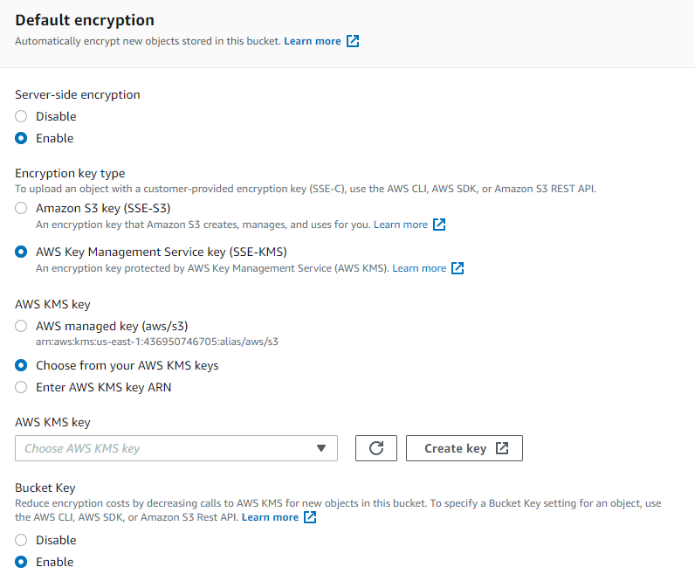
Task: Click external link icon beside Default encryption Learn more
Action: click(353, 41)
